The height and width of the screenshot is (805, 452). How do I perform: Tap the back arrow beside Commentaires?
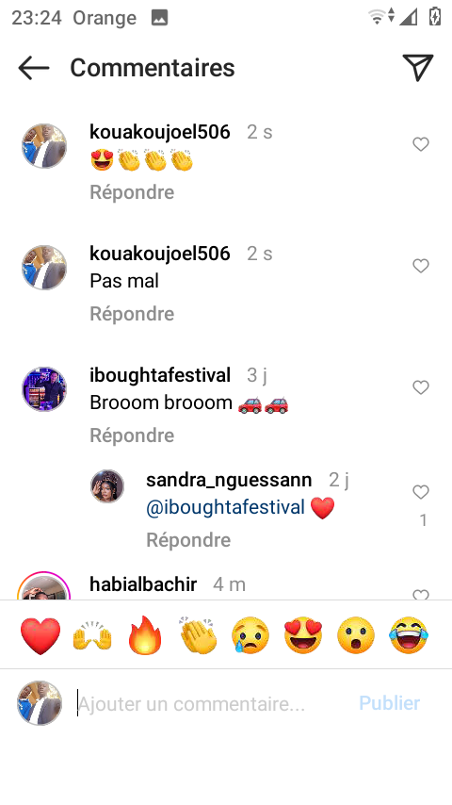coord(33,68)
